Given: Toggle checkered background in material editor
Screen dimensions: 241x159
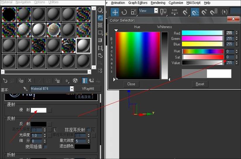Looking at the screenshot, I should [x=100, y=25].
